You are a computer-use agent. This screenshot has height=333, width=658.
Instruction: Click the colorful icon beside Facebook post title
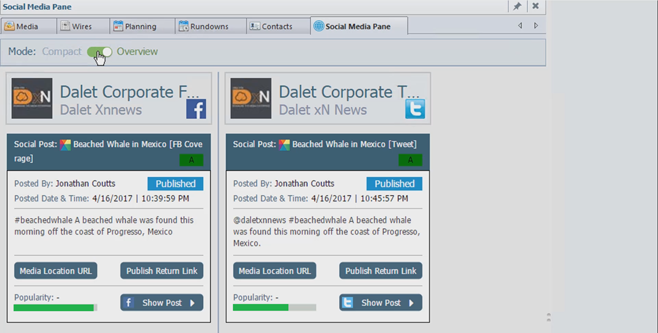coord(66,145)
